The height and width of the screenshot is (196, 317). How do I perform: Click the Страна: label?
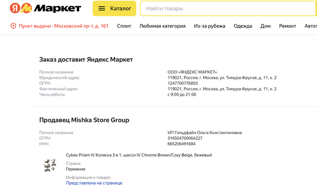click(73, 163)
